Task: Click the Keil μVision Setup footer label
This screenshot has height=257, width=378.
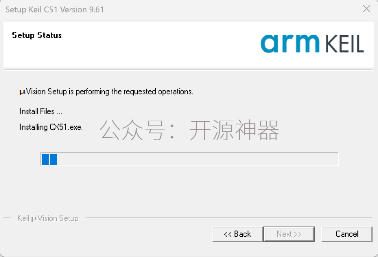Action: pyautogui.click(x=48, y=218)
